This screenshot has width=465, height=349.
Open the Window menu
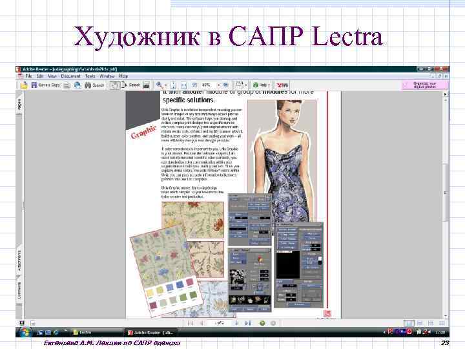click(107, 76)
